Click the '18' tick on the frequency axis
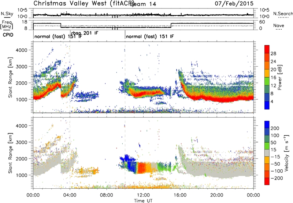293x203 pixels. (25, 22)
